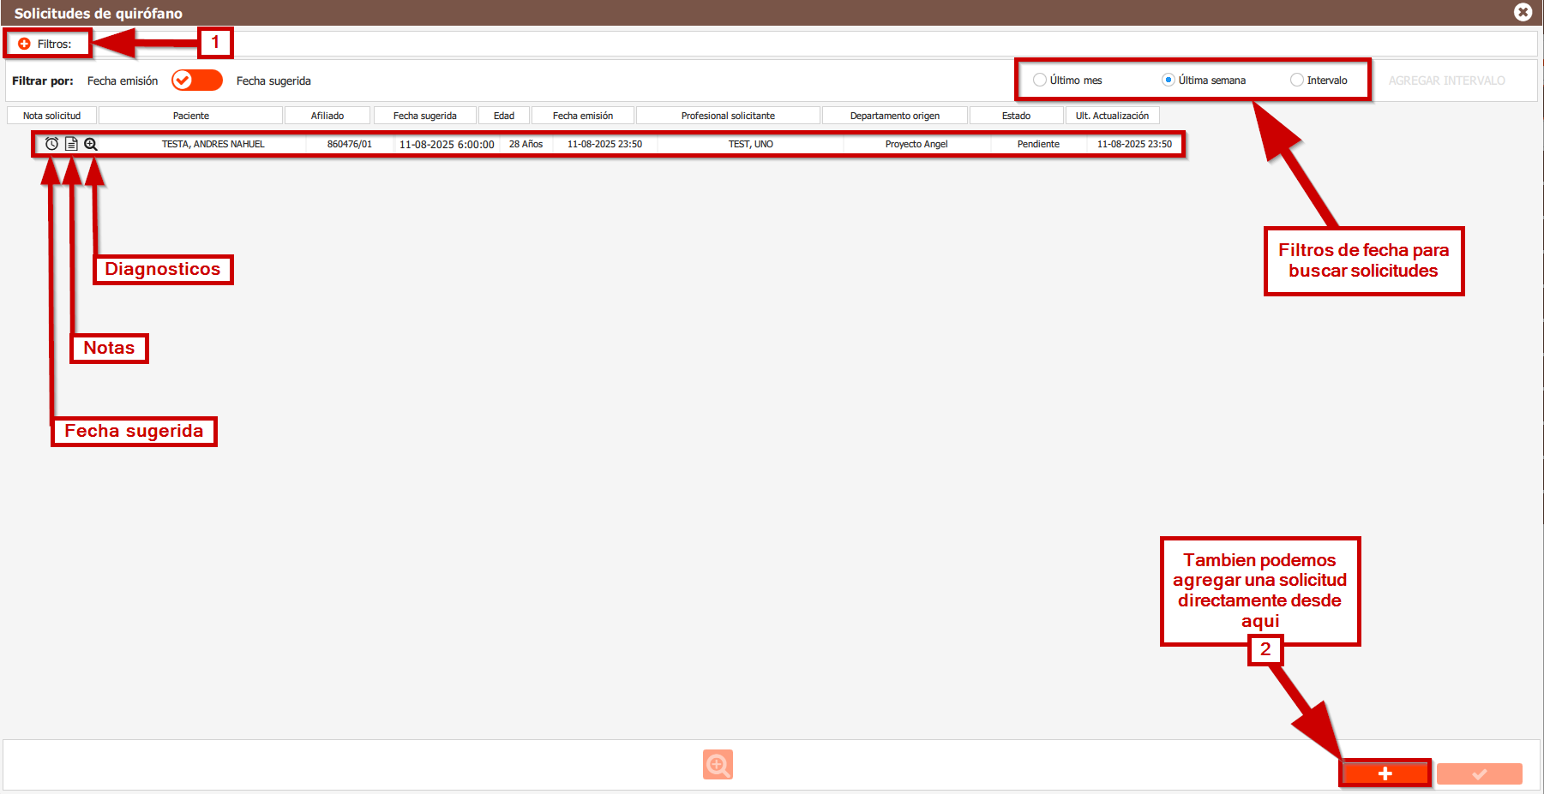Click the Ult. Actualización column header
Screen dimensions: 1544x794
point(1112,116)
